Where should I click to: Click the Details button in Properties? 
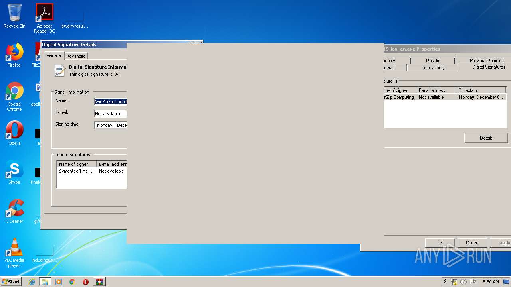(x=486, y=138)
